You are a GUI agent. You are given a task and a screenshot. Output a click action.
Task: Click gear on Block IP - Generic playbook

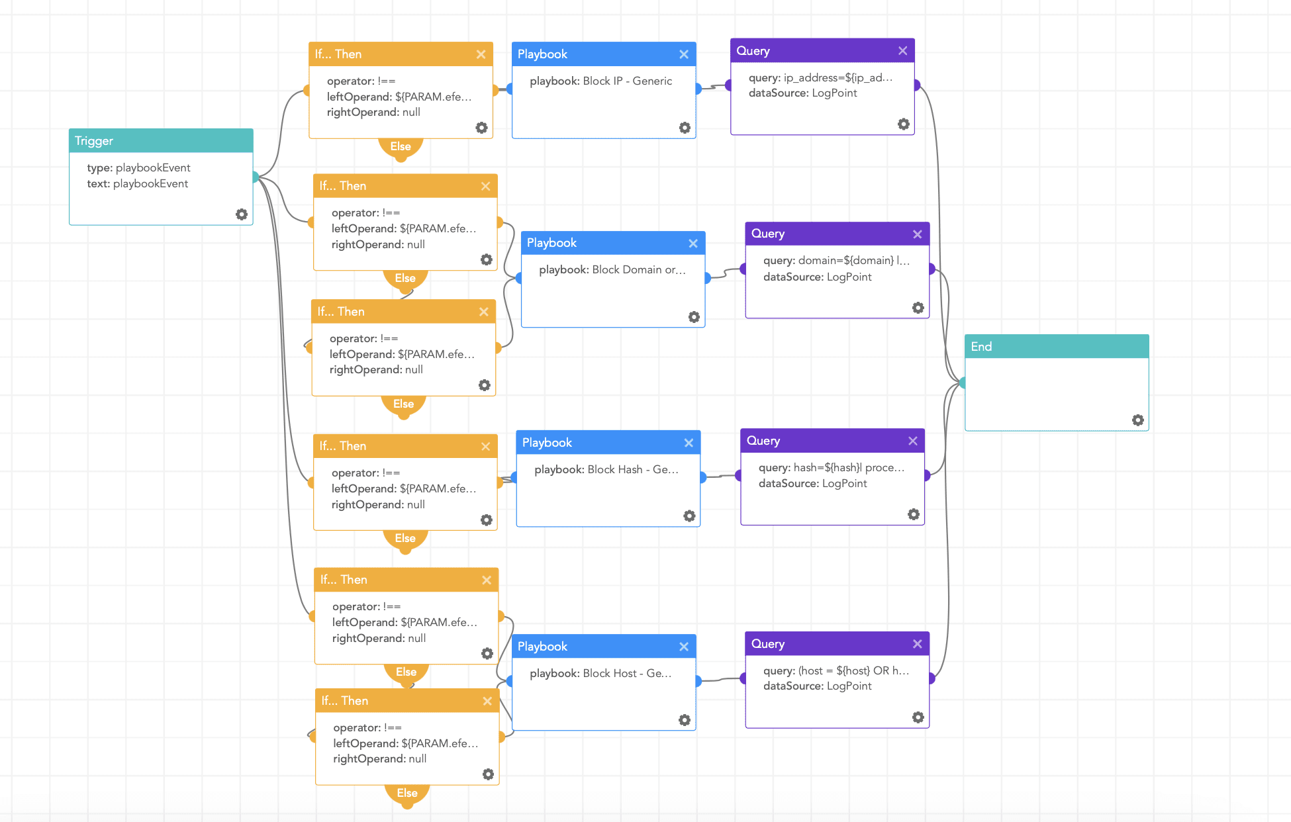coord(685,127)
